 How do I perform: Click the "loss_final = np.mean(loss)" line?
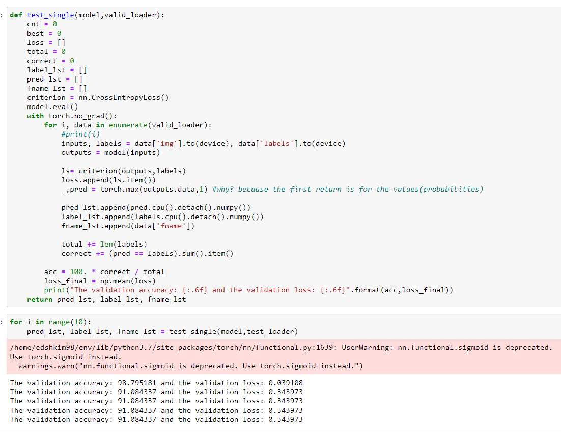pos(100,281)
